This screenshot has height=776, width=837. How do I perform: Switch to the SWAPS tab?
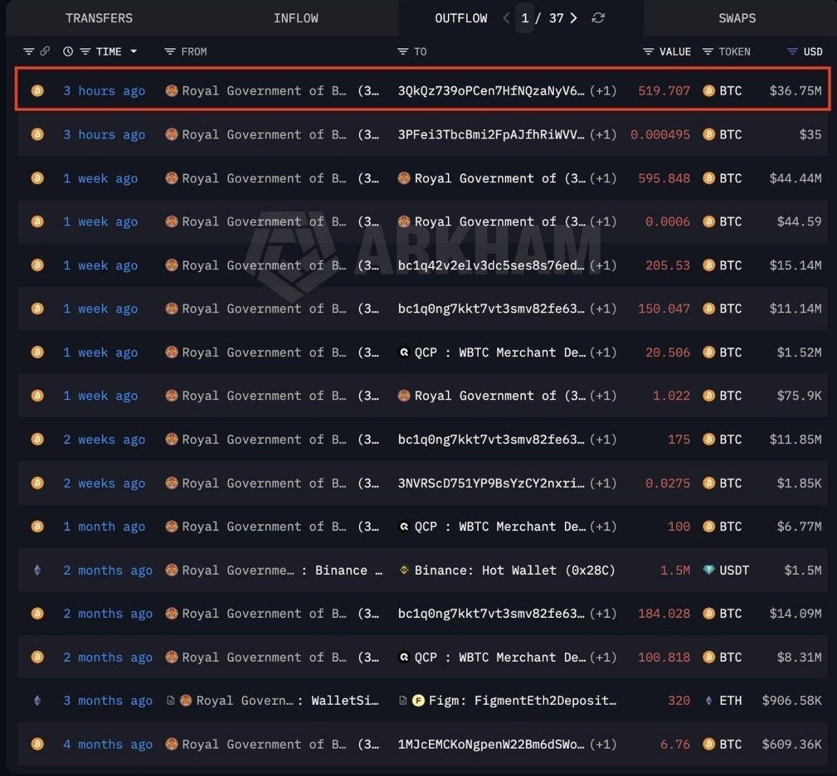tap(737, 18)
